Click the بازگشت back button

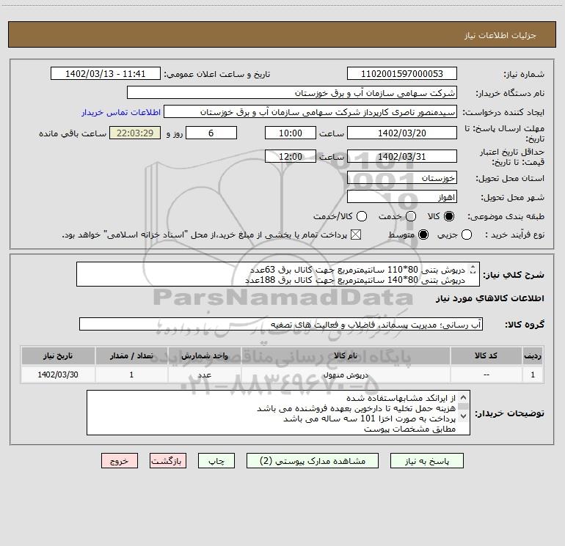pyautogui.click(x=168, y=461)
